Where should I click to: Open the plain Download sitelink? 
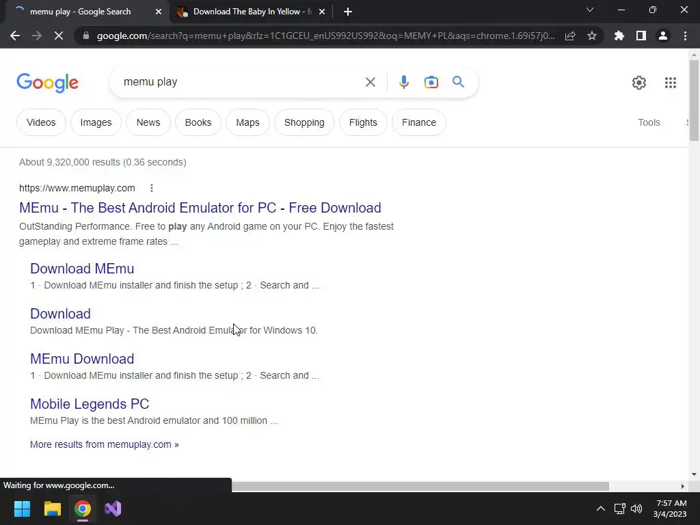tap(60, 313)
